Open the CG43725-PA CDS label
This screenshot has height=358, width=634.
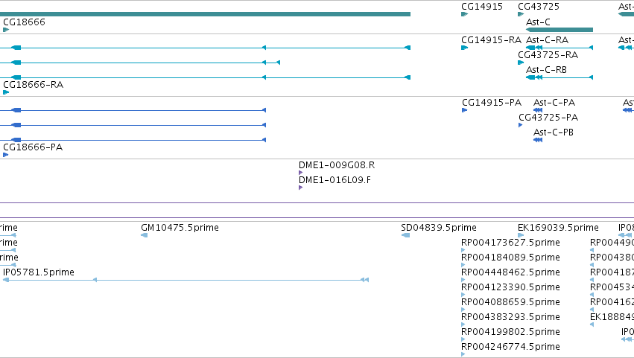(548, 118)
